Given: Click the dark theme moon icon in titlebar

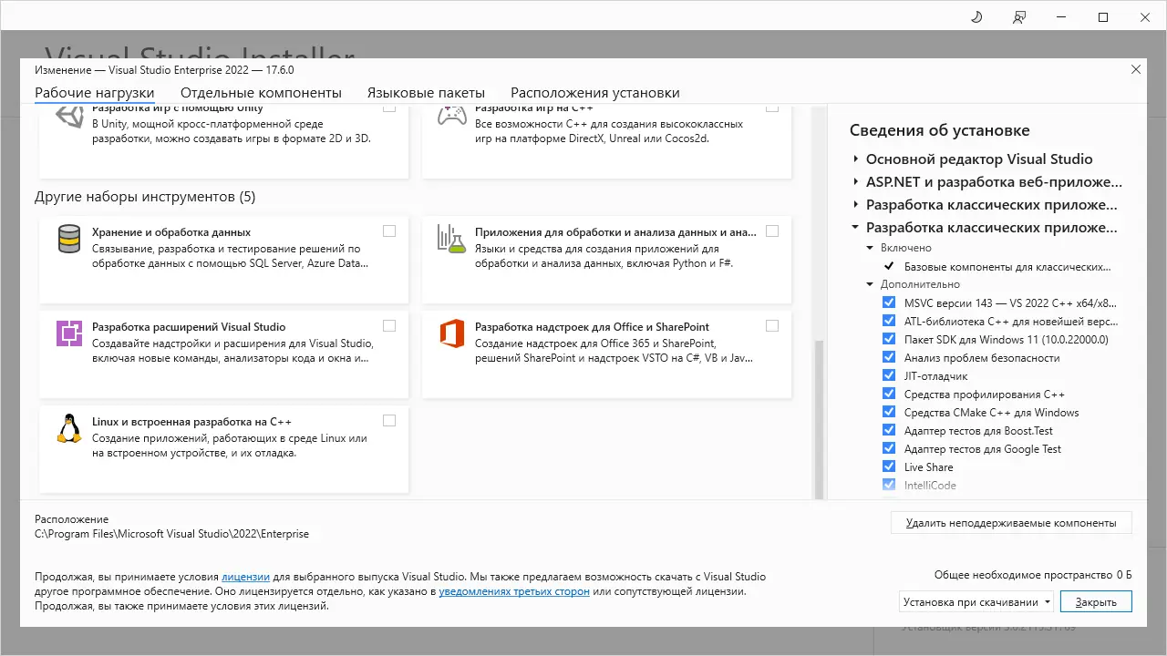Looking at the screenshot, I should [x=976, y=16].
